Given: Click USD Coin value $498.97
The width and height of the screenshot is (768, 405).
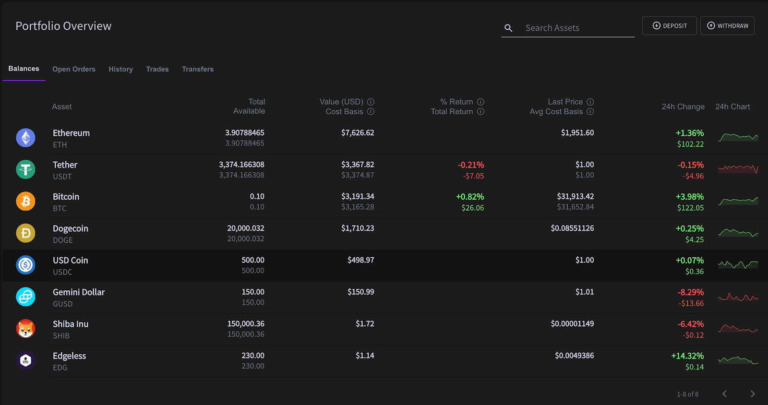Looking at the screenshot, I should [360, 260].
